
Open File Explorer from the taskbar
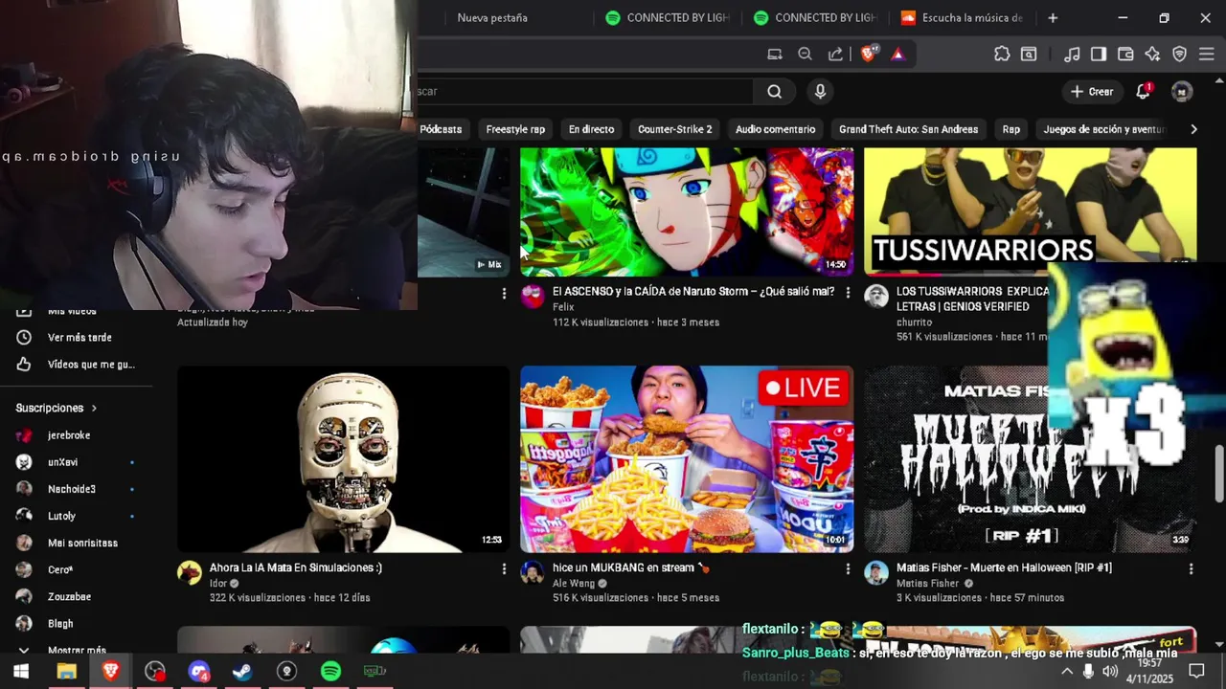point(66,671)
